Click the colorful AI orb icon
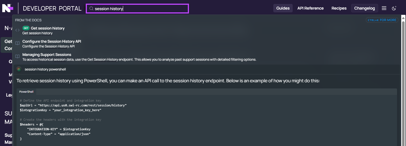 pyautogui.click(x=19, y=69)
